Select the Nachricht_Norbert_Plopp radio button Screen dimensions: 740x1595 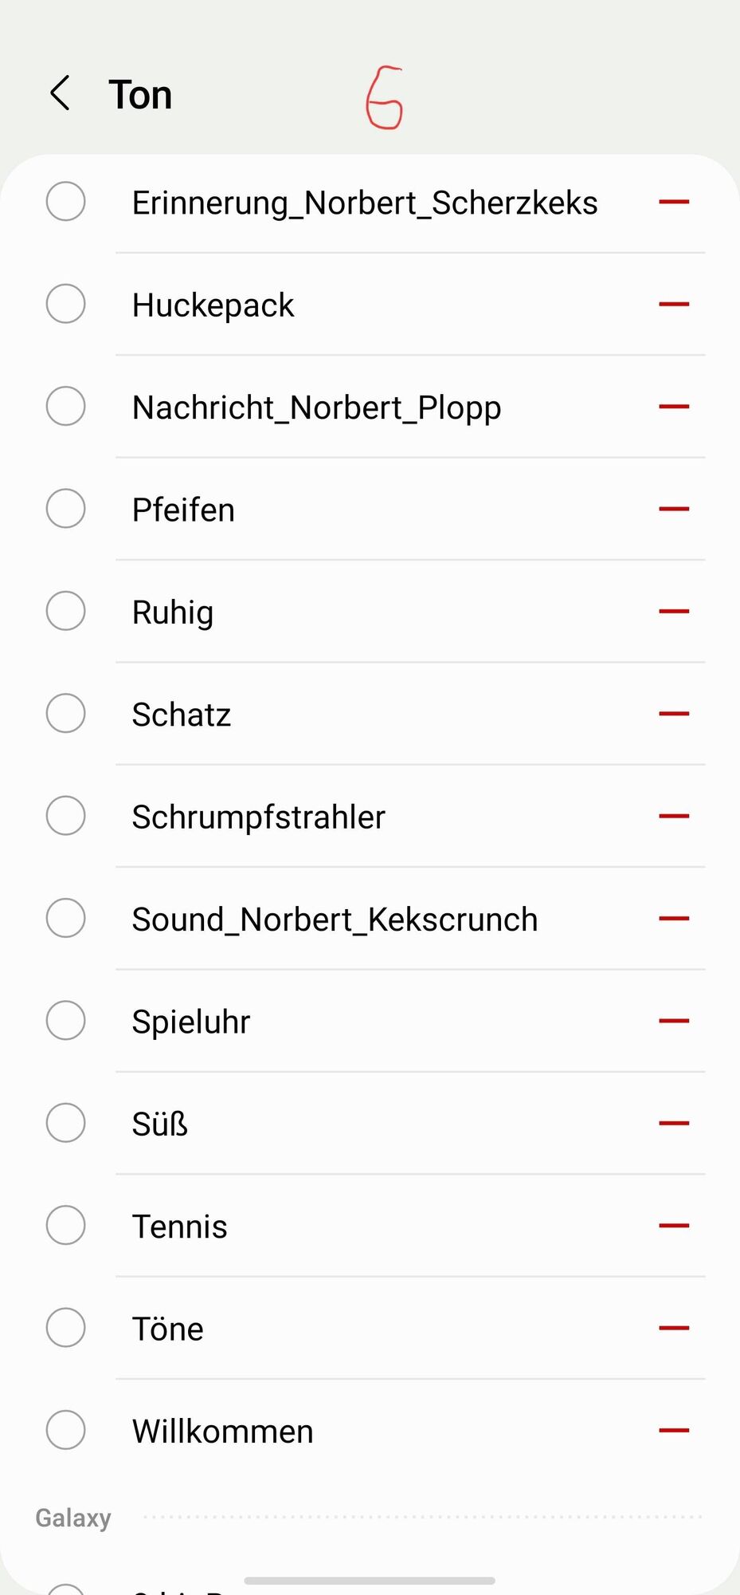coord(66,407)
